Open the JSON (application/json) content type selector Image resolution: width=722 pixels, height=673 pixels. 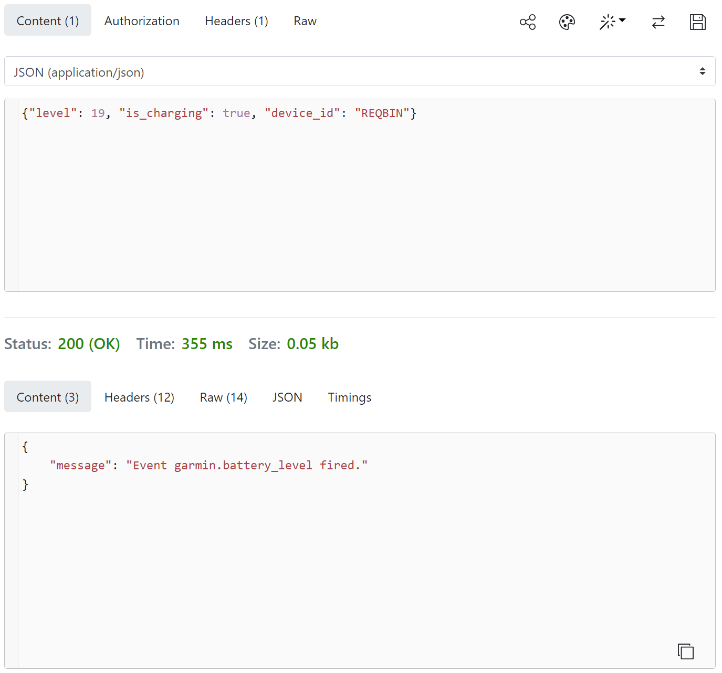360,71
